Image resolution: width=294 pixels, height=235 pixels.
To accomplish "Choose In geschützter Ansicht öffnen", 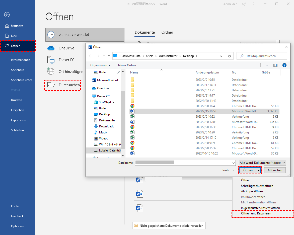I will coord(260,208).
